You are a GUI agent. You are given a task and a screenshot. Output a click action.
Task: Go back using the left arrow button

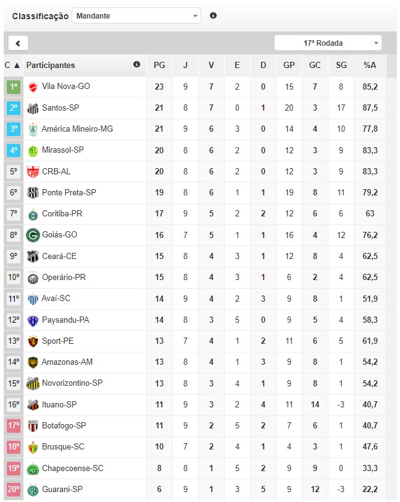pyautogui.click(x=19, y=43)
